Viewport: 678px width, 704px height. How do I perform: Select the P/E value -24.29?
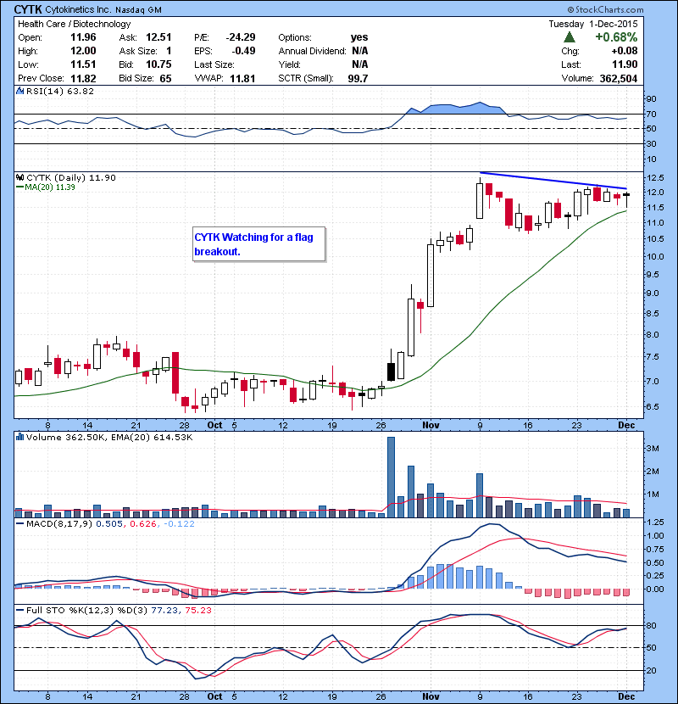point(241,37)
